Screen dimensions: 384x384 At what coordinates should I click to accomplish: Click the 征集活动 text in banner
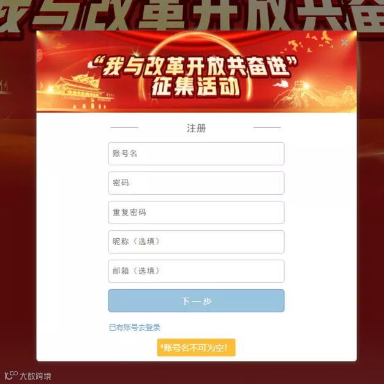click(195, 87)
